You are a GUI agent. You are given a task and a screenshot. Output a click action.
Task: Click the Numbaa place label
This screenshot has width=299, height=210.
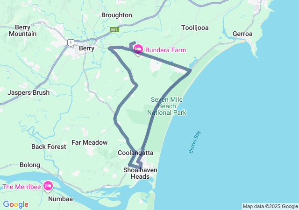60,199
